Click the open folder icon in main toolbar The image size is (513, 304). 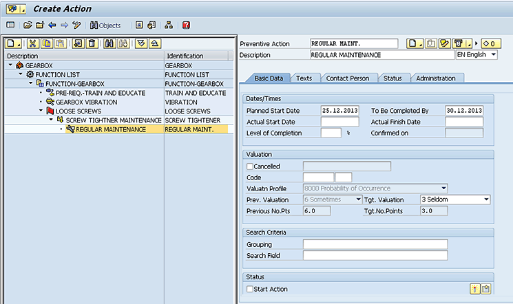tap(28, 25)
